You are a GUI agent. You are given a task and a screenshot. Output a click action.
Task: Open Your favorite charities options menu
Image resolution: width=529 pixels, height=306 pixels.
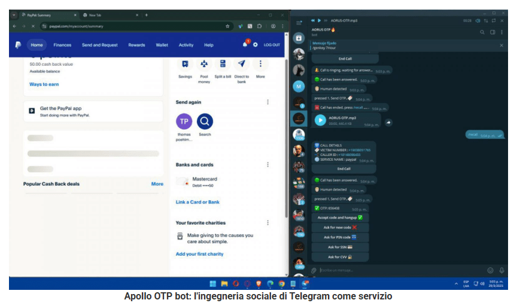tap(268, 223)
